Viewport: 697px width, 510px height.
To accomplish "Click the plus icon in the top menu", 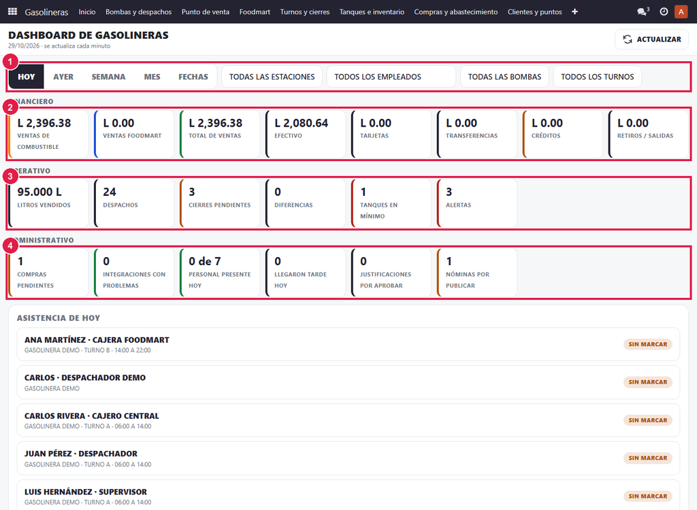I will (574, 12).
